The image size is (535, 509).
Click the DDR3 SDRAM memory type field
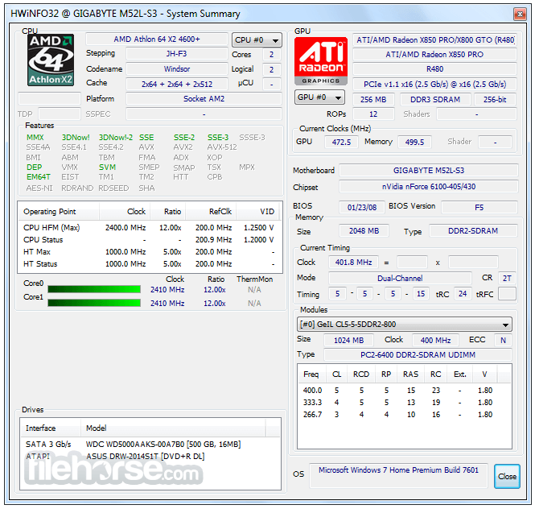coord(435,99)
